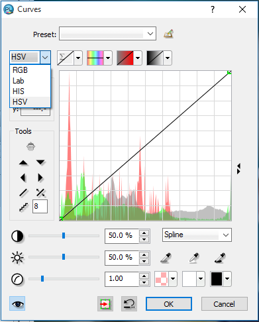Screen dimensions: 259x322
Task: Click the brightness sun icon
Action: pyautogui.click(x=17, y=258)
